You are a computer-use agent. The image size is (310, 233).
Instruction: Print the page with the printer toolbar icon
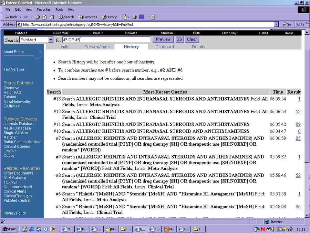coord(134,17)
